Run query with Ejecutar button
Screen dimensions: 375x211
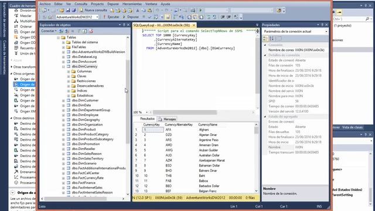pyautogui.click(x=111, y=17)
